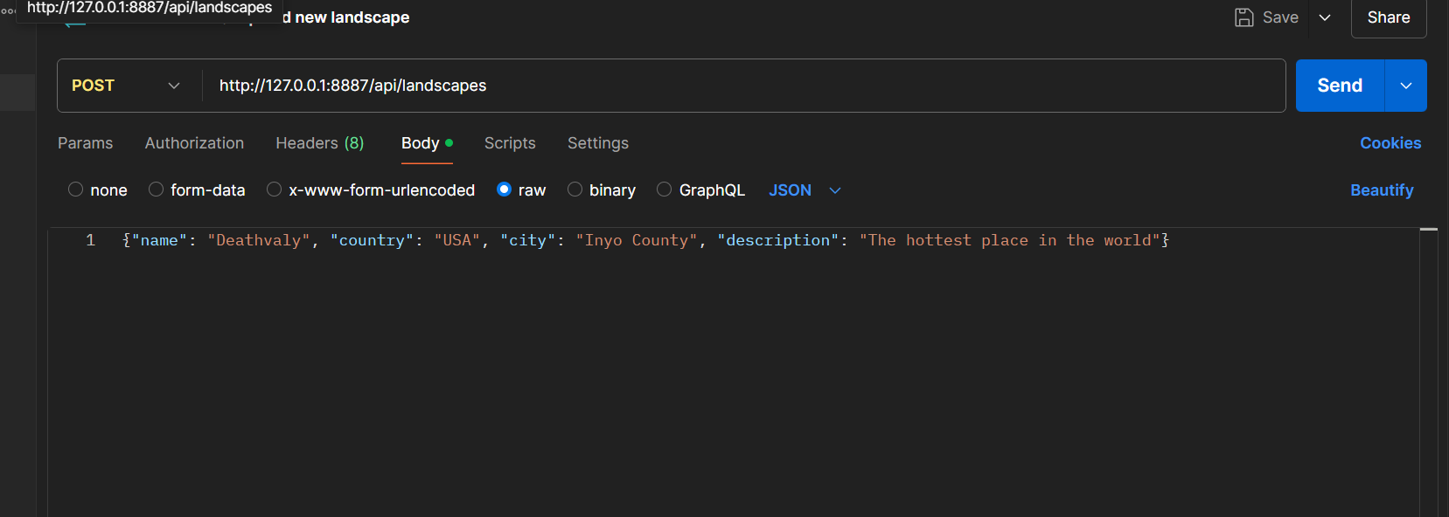Click the 'new landscape' request title
Viewport: 1449px width, 517px height.
click(352, 17)
